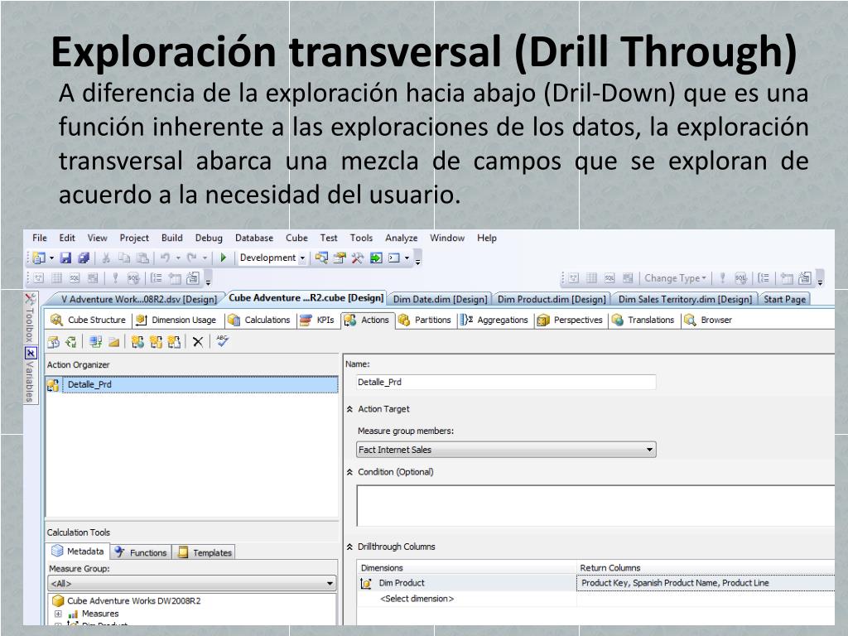Click the Process icon in Actions toolbar
This screenshot has height=636, width=848.
53,342
